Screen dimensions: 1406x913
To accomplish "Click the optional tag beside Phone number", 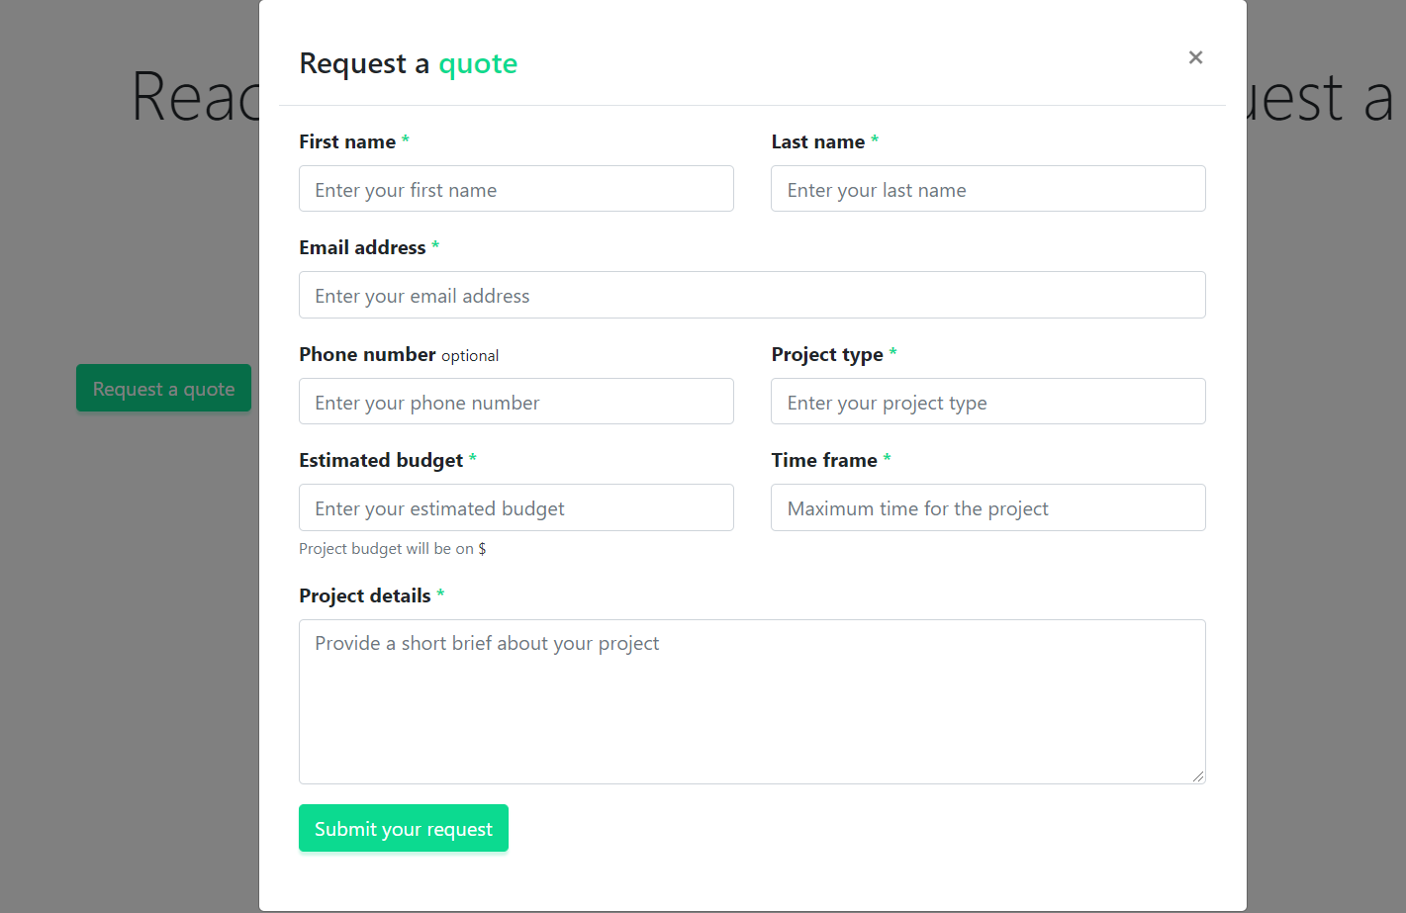I will (x=470, y=355).
